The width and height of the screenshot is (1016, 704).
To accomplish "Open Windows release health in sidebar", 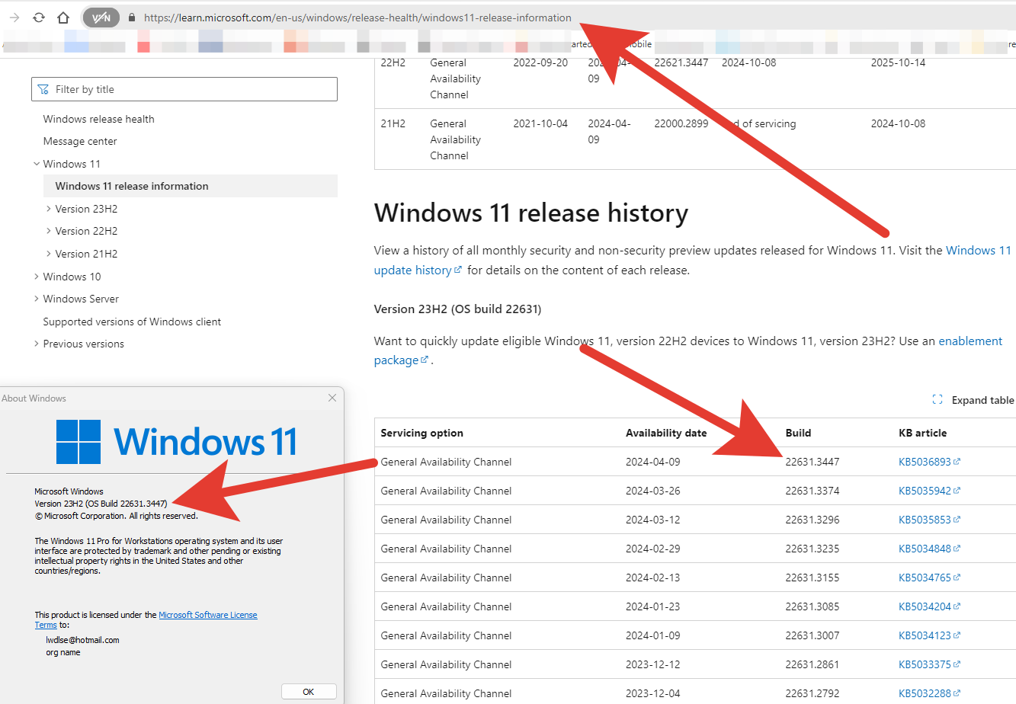I will pyautogui.click(x=98, y=119).
